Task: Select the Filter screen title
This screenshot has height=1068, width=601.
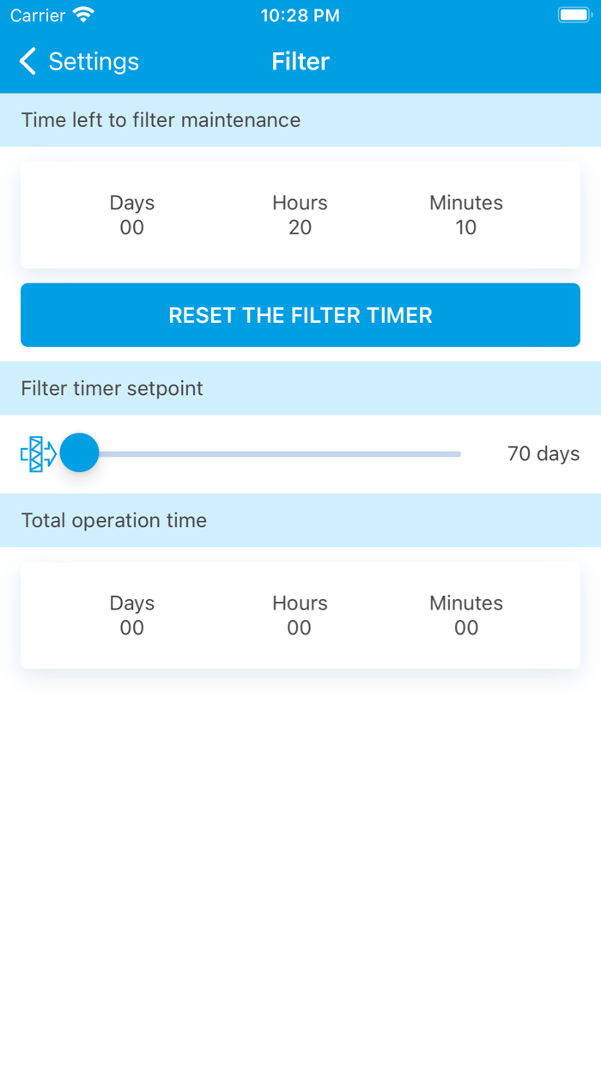Action: pyautogui.click(x=300, y=61)
